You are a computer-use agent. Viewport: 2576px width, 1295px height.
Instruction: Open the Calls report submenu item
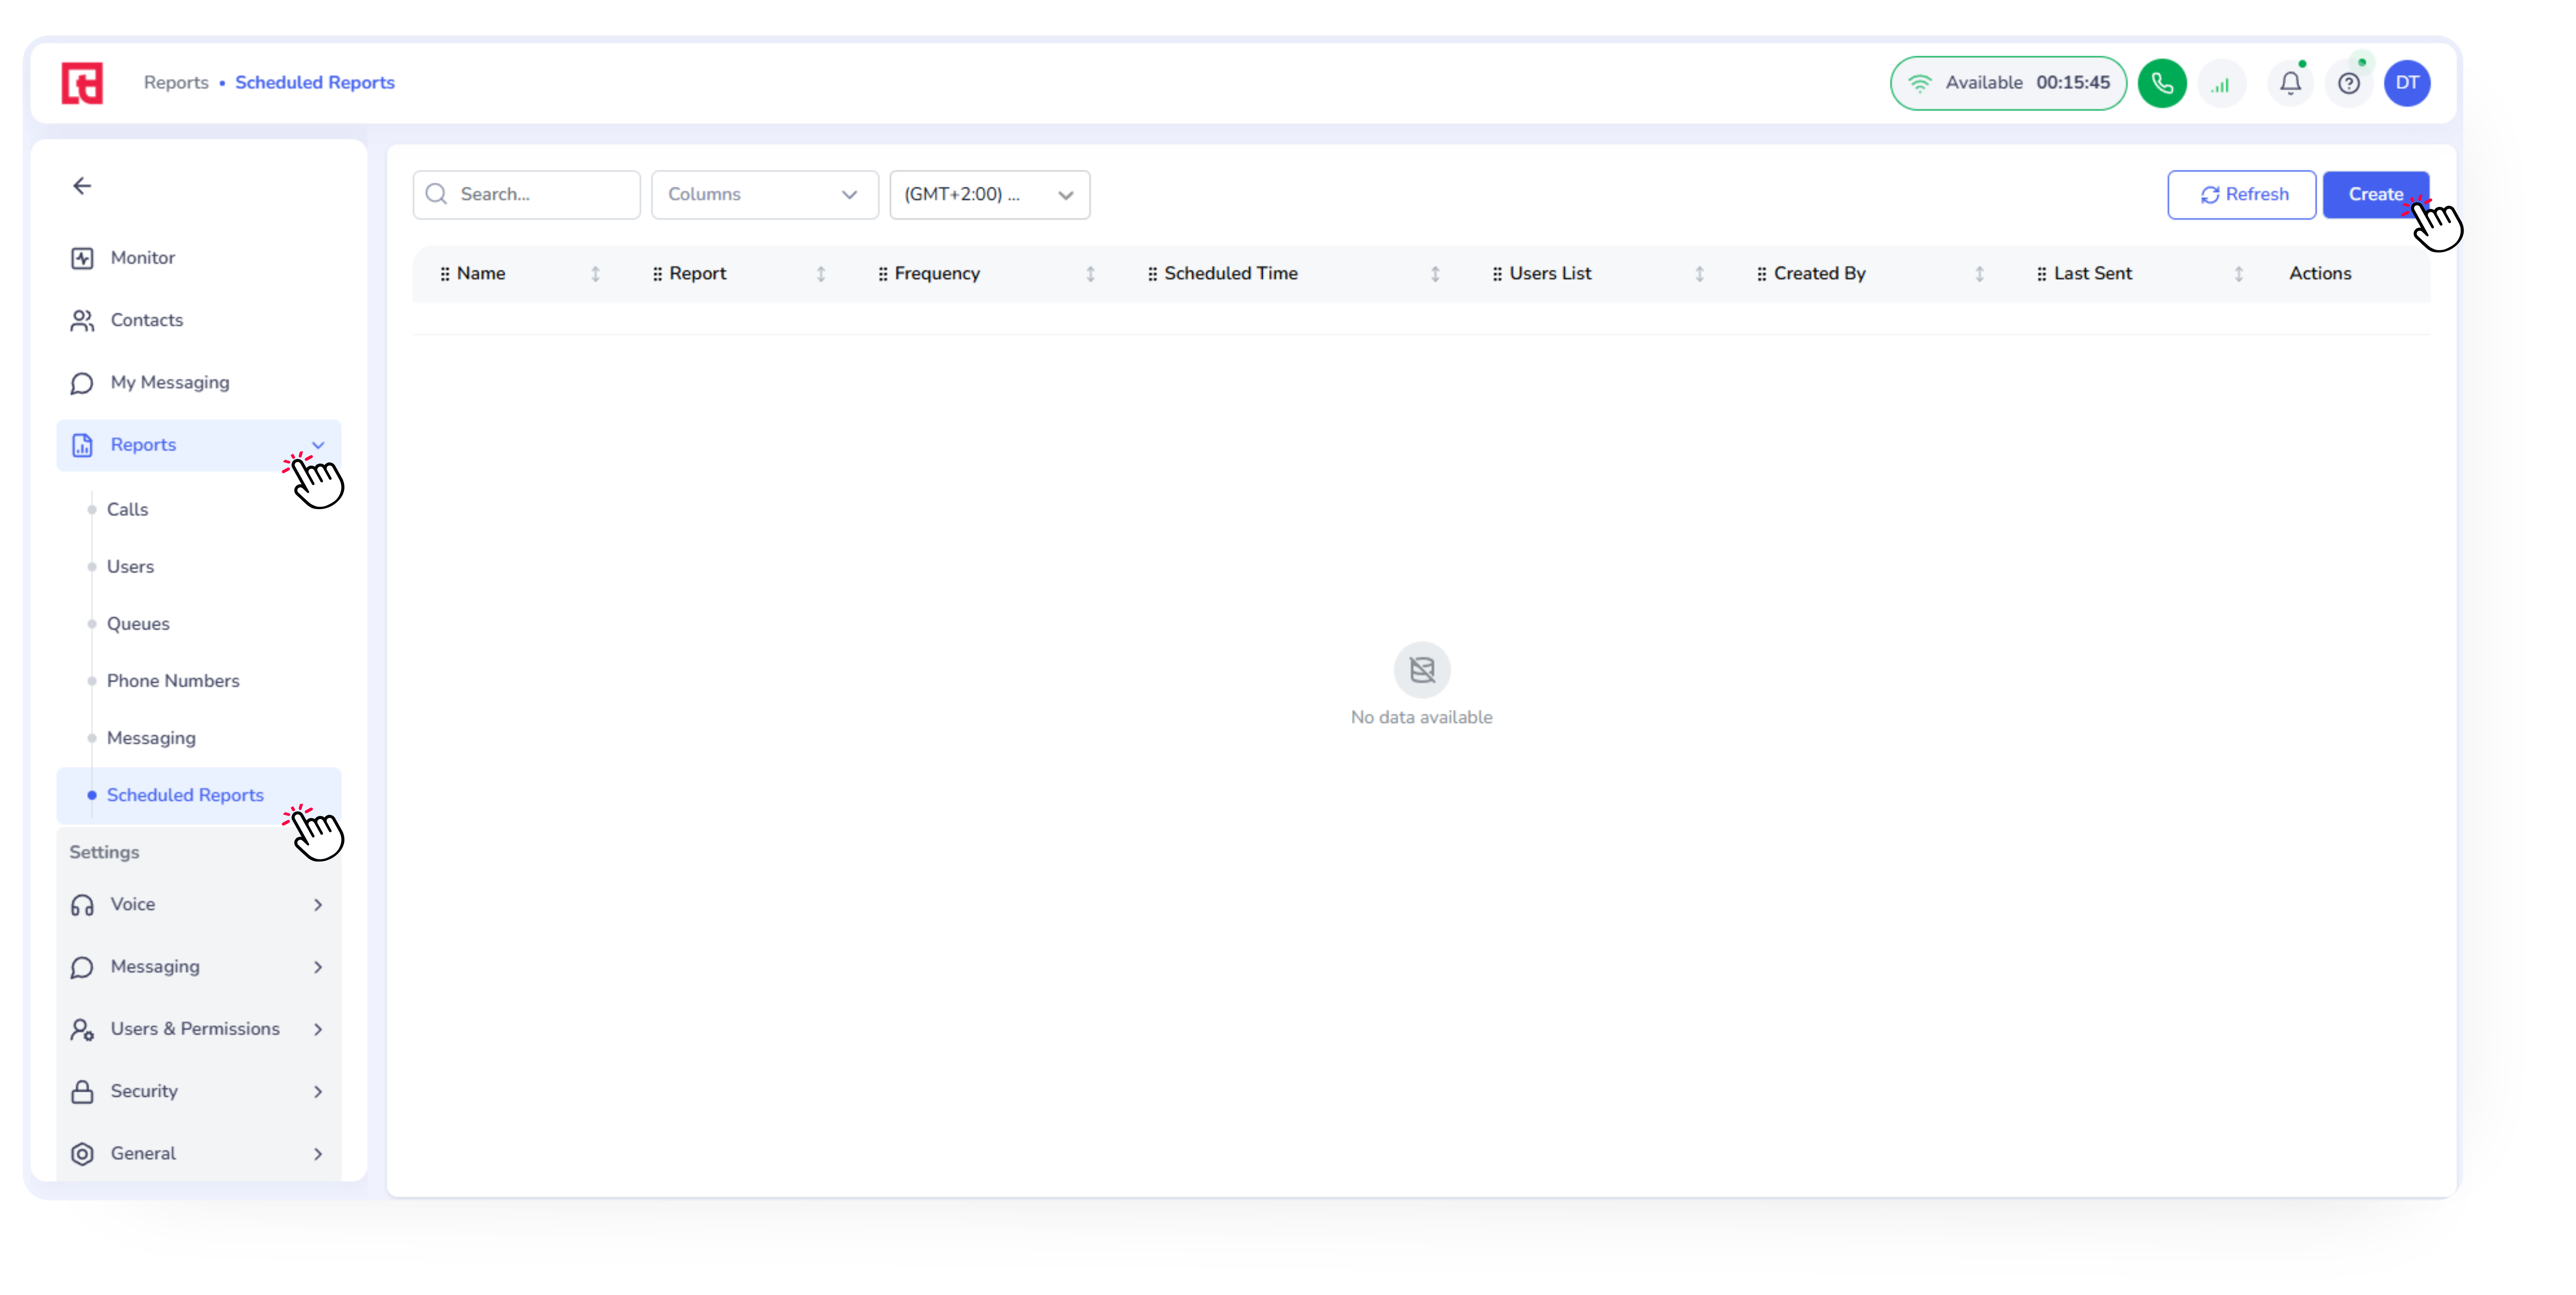point(127,510)
